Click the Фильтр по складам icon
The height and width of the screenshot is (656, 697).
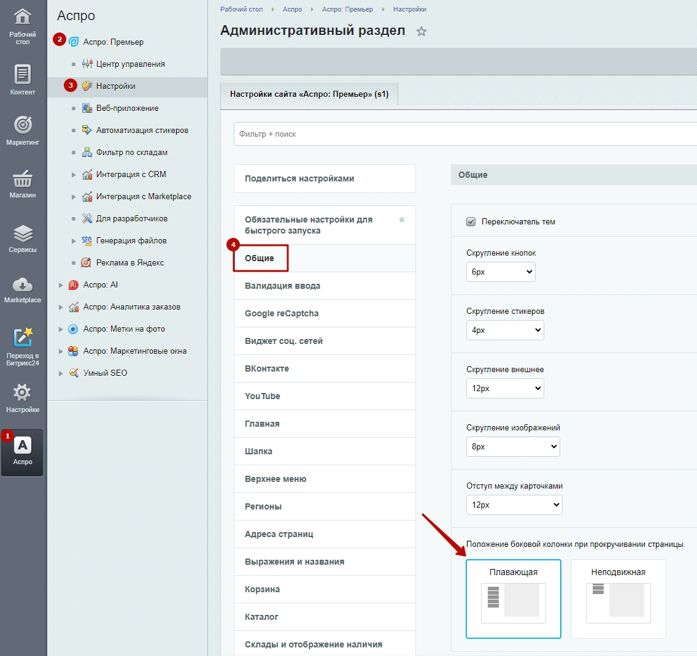[87, 152]
